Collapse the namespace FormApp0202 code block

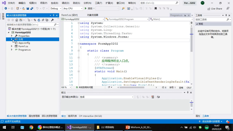[79, 44]
